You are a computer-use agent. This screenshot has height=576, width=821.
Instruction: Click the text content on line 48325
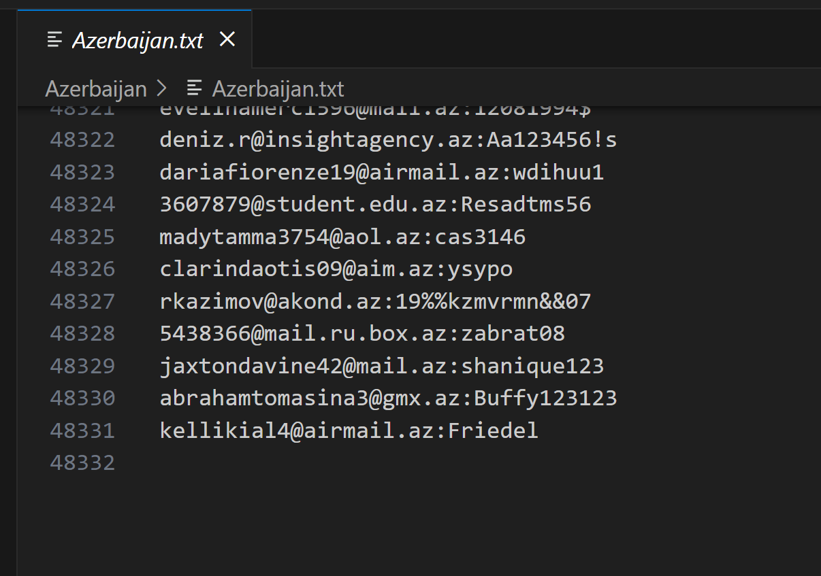pos(342,237)
